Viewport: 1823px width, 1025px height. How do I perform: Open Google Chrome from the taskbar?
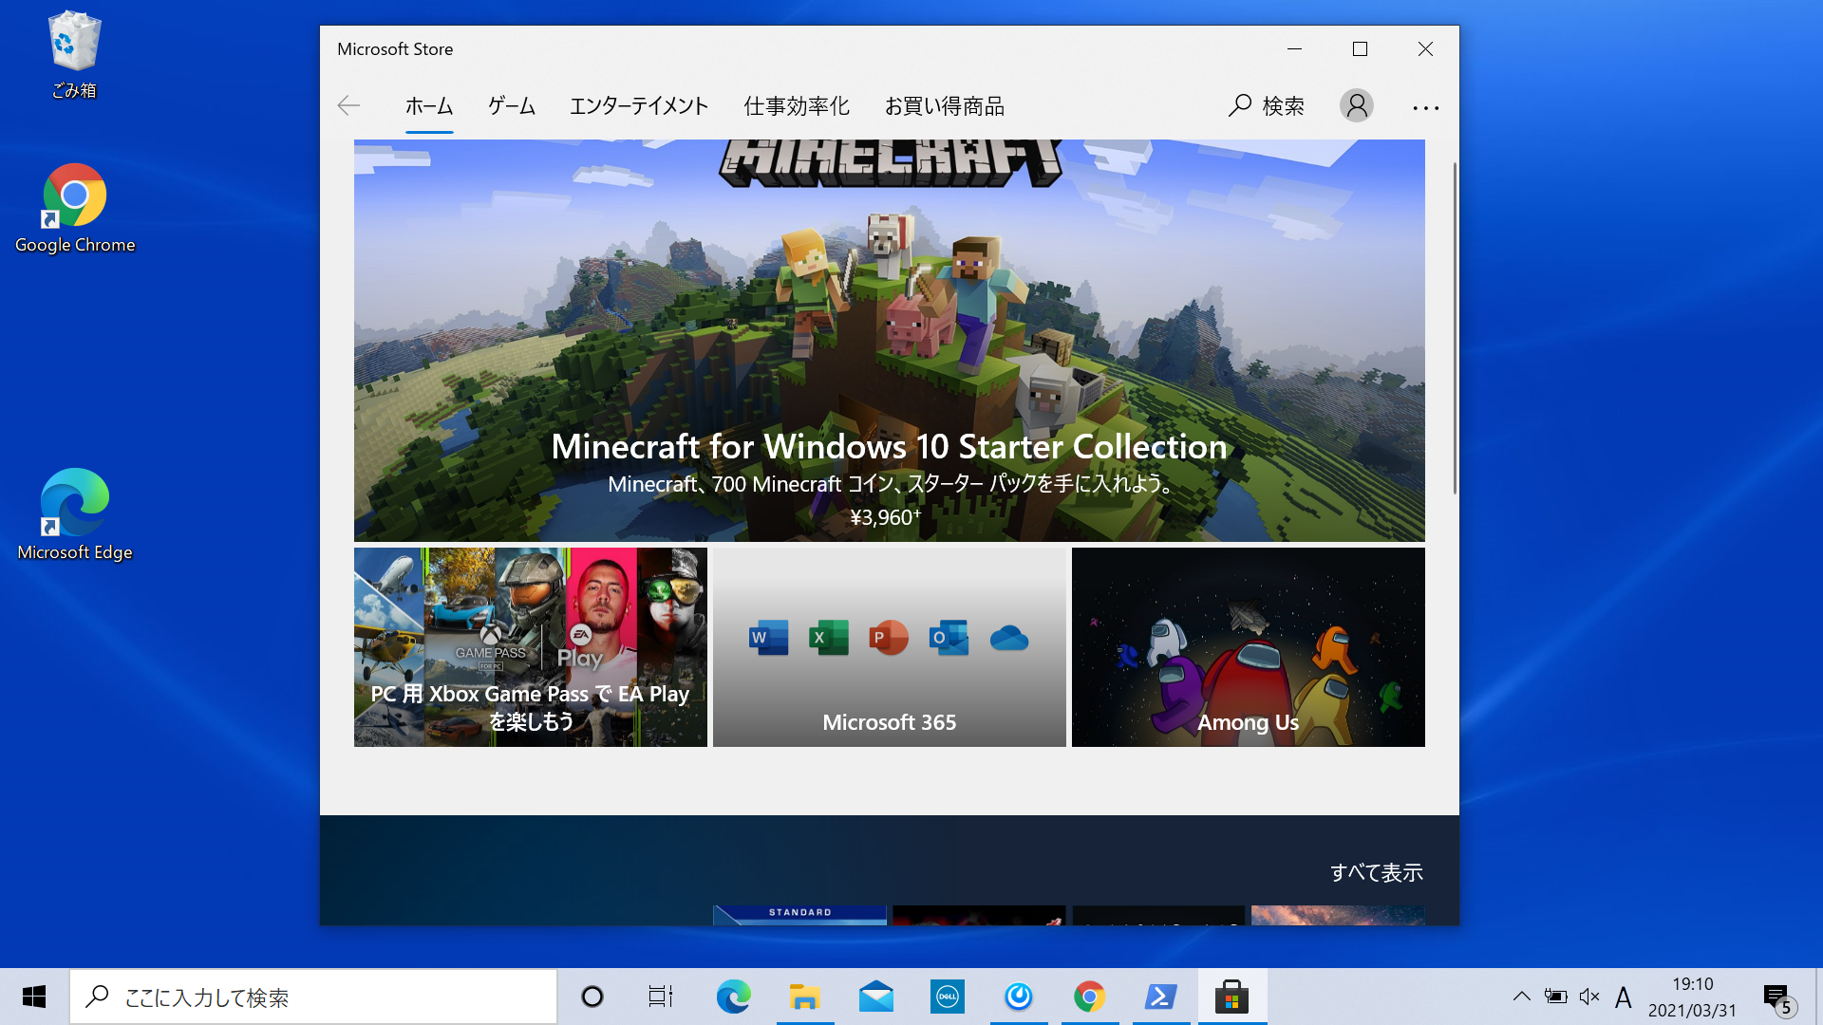pos(1089,997)
